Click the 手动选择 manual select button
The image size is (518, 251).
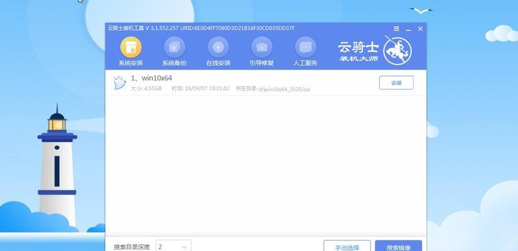click(347, 246)
